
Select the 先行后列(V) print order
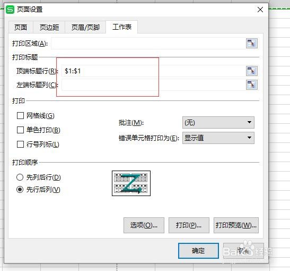[20, 190]
